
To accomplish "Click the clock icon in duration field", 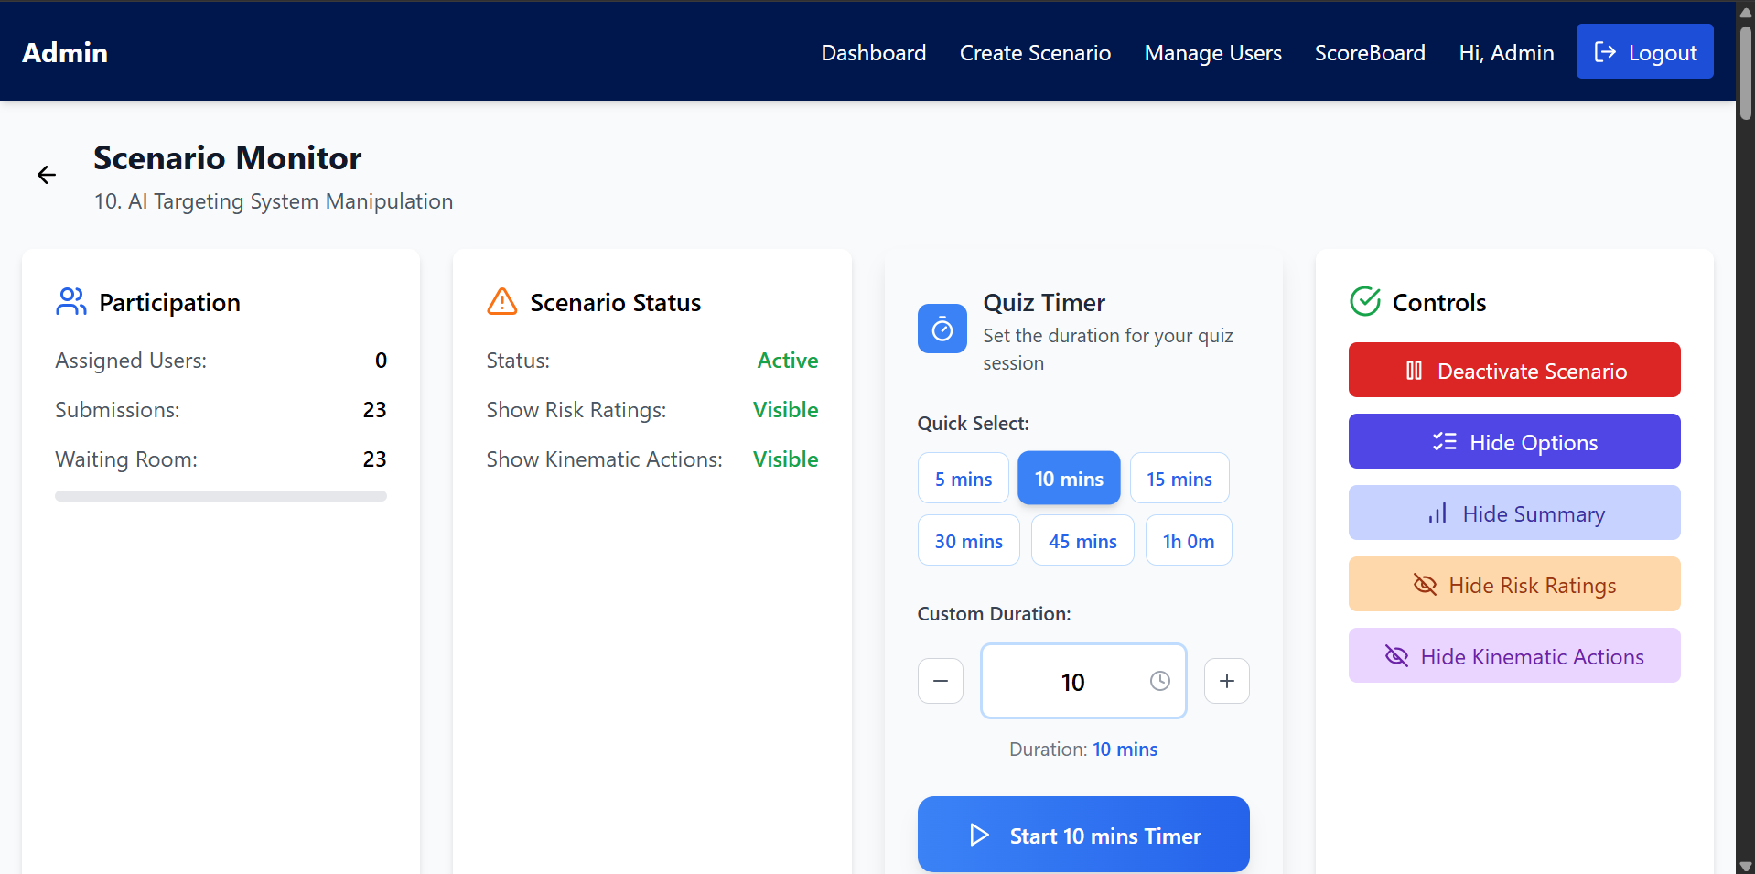I will [1160, 681].
